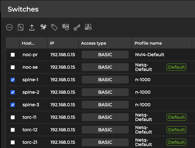The image size is (195, 148).
Task: Click the plug with arrow upgrade icon
Action: point(43,28)
